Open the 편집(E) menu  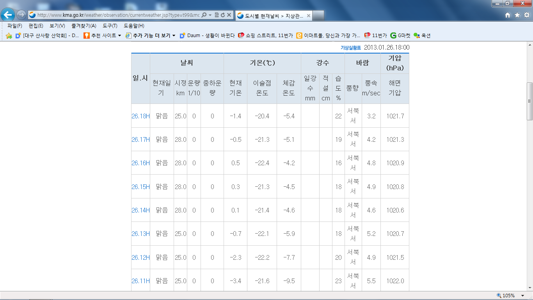[36, 26]
